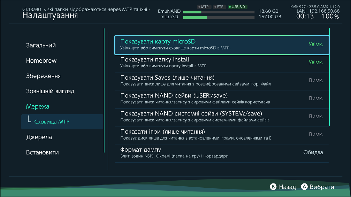Click the 157.00 GB microSD size value

coord(270,17)
